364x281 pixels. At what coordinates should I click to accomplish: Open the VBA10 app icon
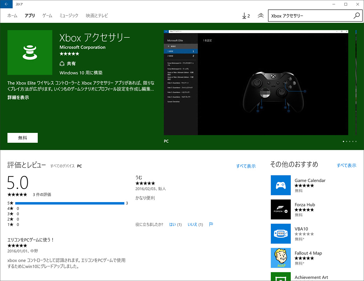(280, 233)
